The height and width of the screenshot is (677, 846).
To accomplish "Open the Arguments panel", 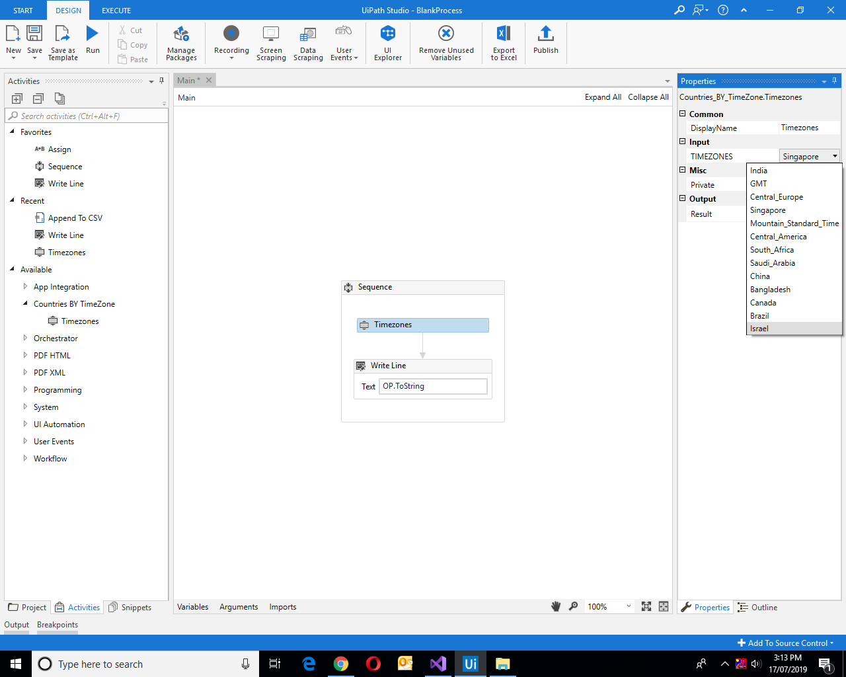I will pos(239,607).
